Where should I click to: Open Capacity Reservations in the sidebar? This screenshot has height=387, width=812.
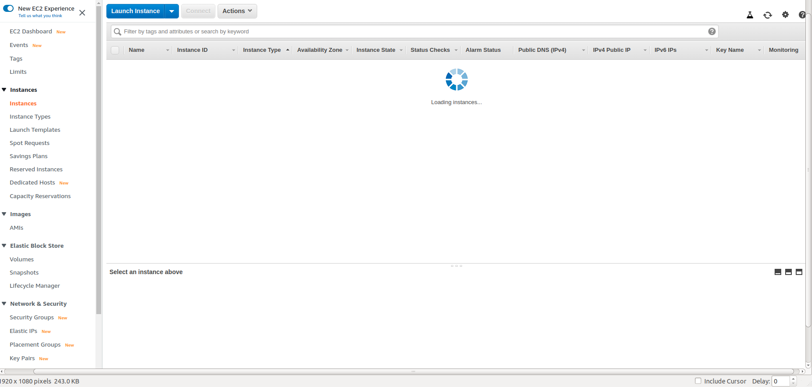[40, 196]
